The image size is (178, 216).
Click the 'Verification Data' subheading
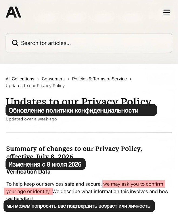28,172
